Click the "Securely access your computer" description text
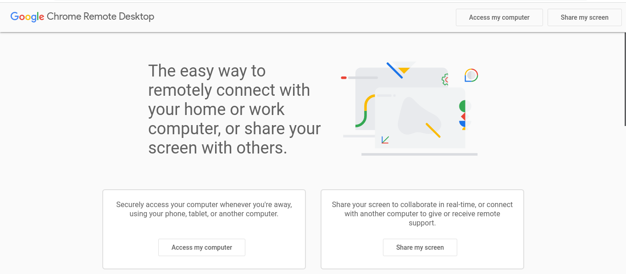Screen dimensions: 626x274 coord(204,209)
